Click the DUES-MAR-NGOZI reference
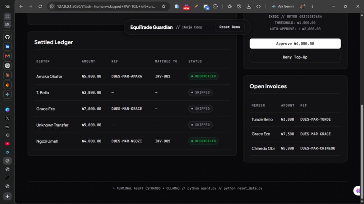This screenshot has height=204, width=364. coord(126,141)
